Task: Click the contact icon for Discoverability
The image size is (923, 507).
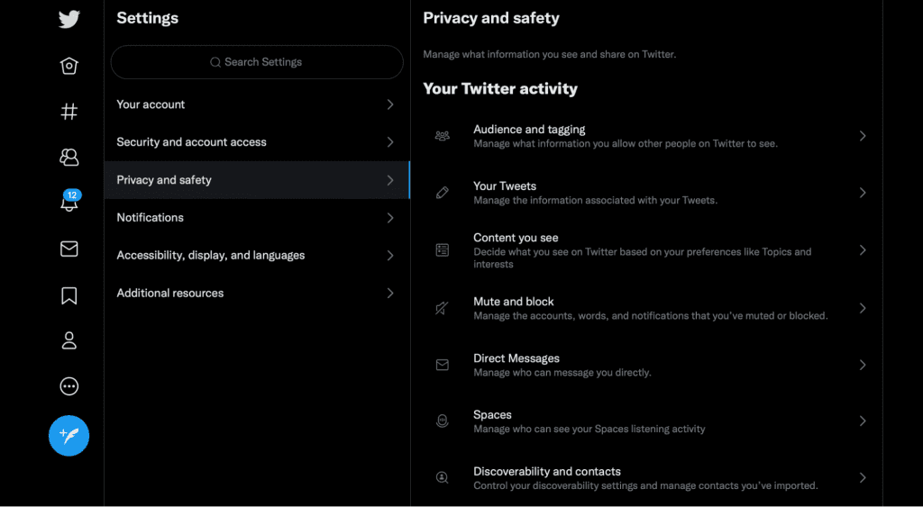Action: click(x=442, y=478)
